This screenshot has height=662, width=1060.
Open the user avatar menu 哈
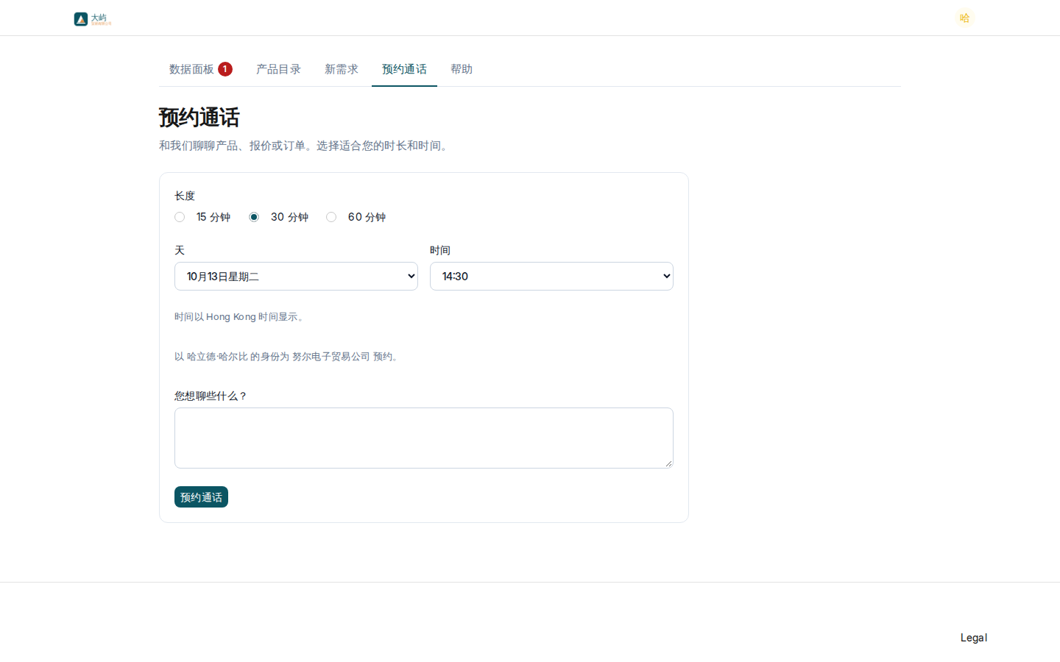pyautogui.click(x=964, y=18)
